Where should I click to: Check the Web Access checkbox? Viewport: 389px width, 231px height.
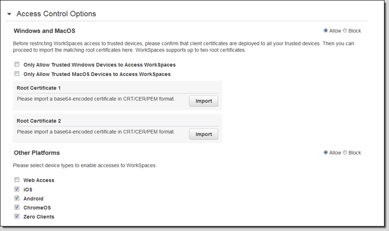pos(17,180)
